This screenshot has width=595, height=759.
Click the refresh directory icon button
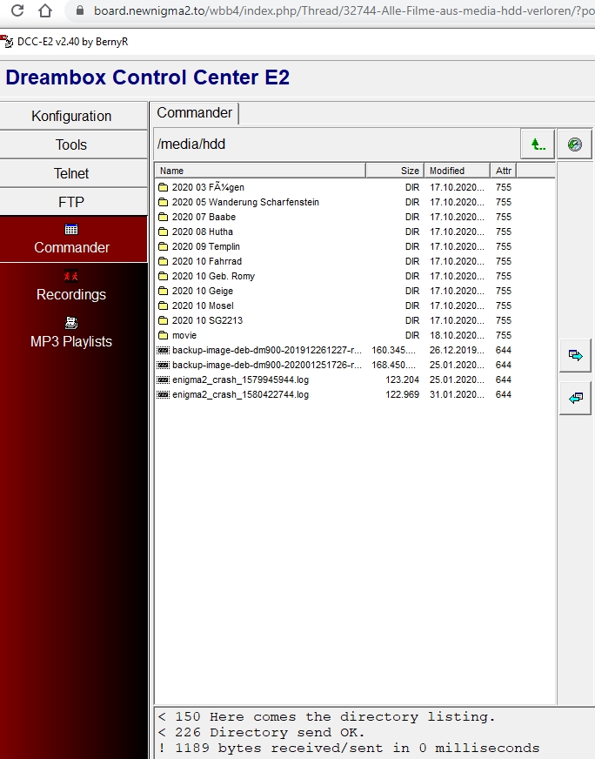click(x=574, y=144)
